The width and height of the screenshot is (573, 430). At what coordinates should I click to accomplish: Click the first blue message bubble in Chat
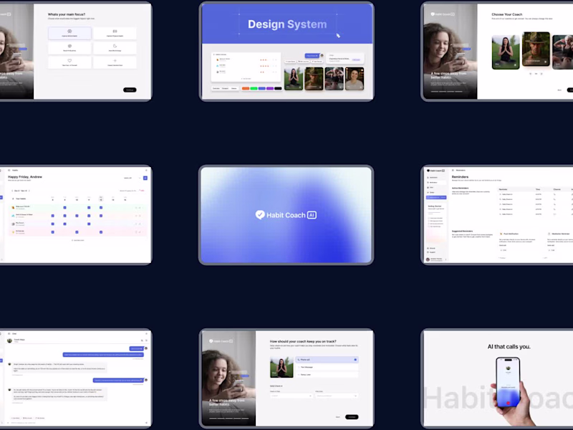tap(137, 348)
